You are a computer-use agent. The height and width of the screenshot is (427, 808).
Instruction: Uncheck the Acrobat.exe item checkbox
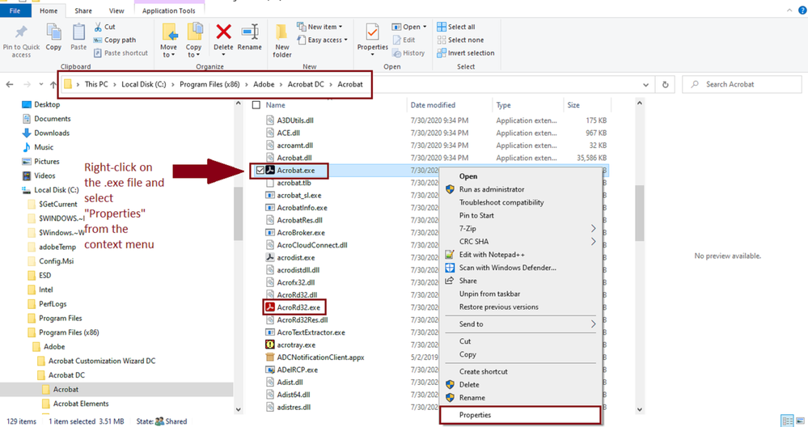pos(260,171)
